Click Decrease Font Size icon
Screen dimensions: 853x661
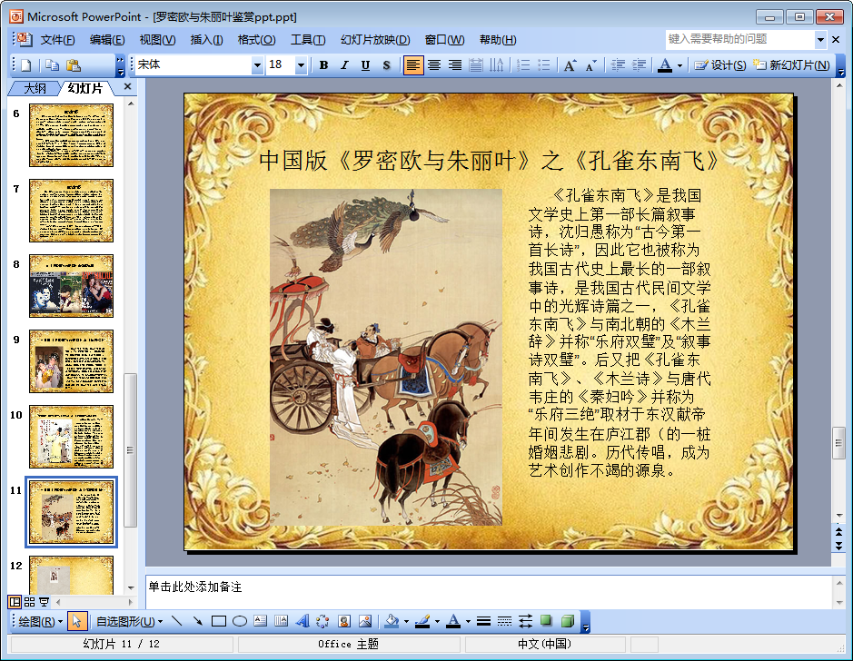click(x=590, y=65)
